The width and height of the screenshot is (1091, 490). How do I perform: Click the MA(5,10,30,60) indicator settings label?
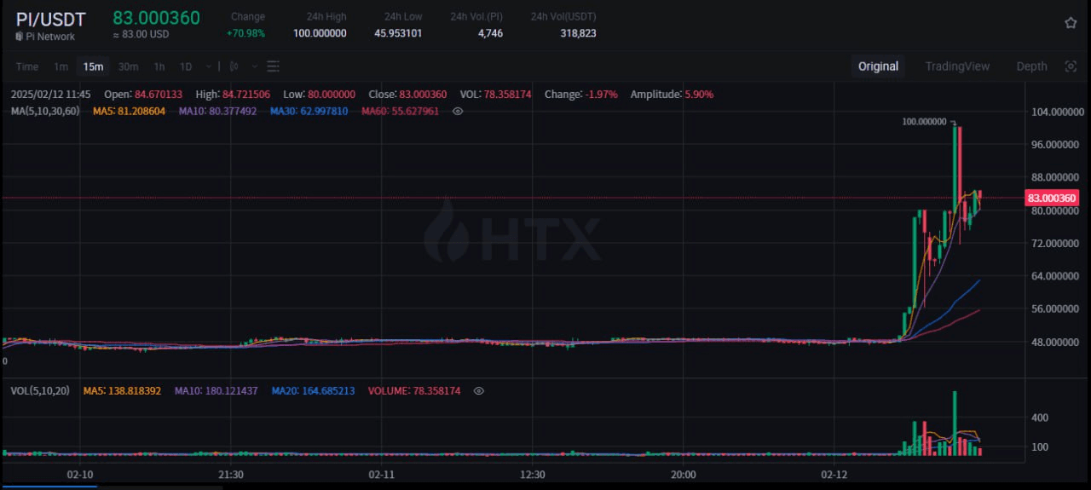click(x=45, y=111)
